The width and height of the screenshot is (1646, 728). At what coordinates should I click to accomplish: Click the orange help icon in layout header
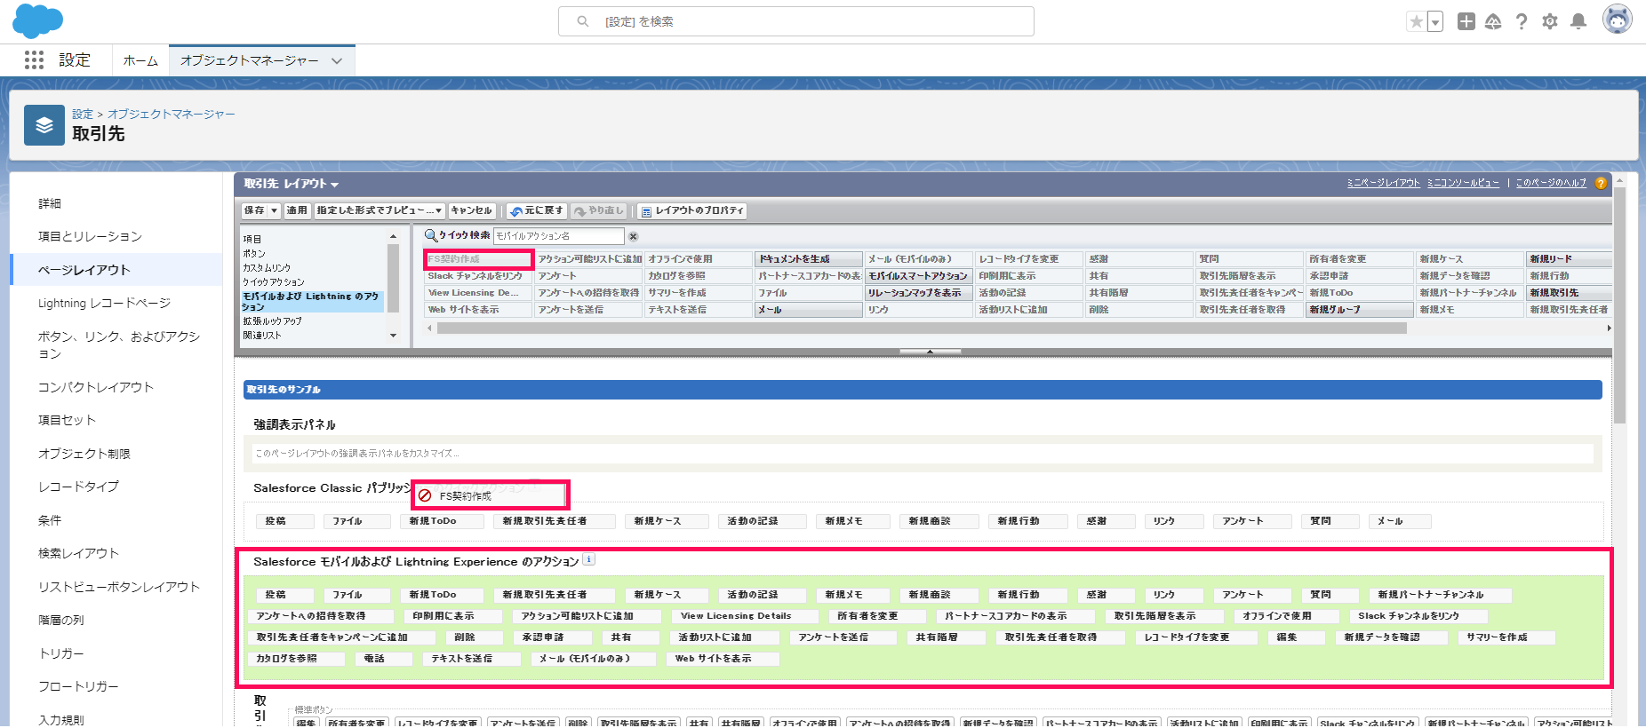click(1601, 183)
